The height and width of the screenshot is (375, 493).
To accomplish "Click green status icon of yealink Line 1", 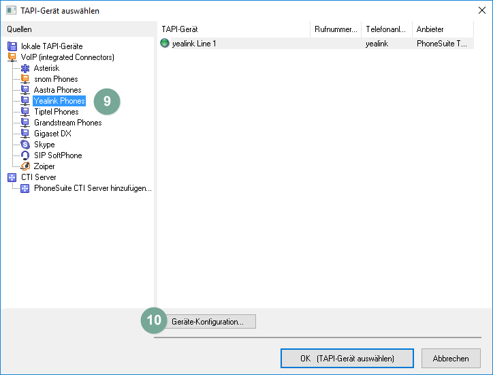I will [x=165, y=44].
